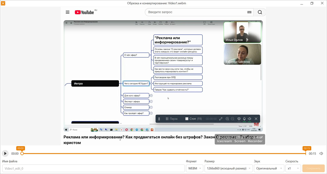This screenshot has height=174, width=327.
Task: Expand the Размер resolution dropdown
Action: tap(228, 168)
